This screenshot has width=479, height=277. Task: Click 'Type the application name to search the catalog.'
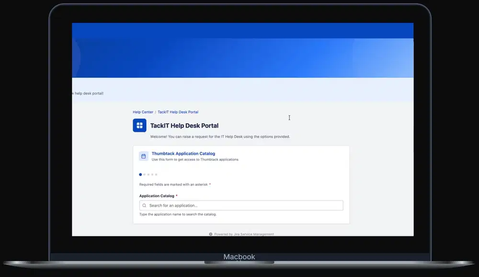pos(178,214)
